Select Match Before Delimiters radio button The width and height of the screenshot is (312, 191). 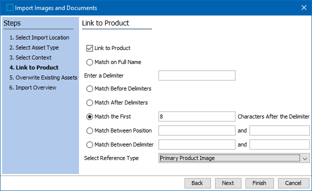(89, 88)
